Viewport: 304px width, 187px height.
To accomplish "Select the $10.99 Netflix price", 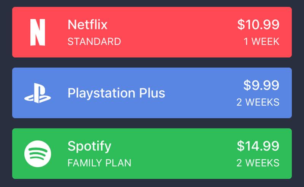I will 258,25.
